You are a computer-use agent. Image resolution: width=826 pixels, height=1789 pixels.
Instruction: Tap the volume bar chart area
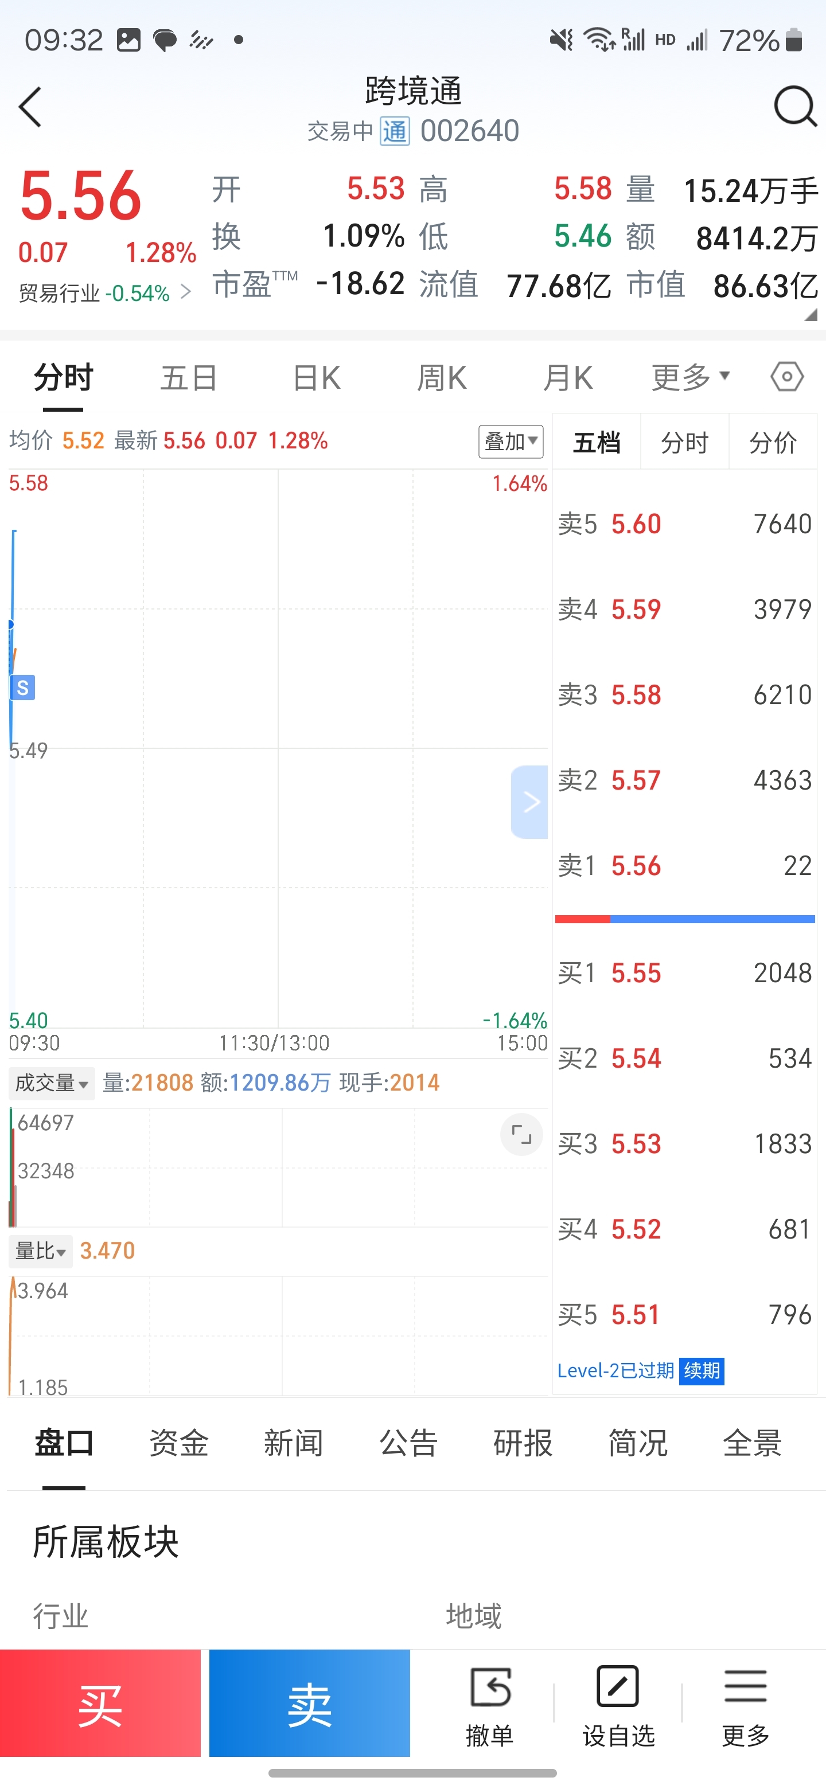[x=279, y=1168]
